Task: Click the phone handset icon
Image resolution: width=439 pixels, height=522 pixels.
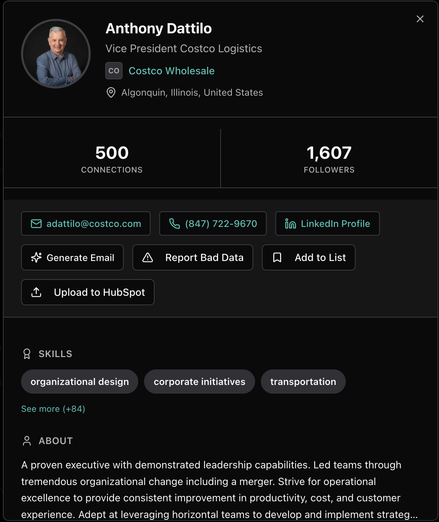Action: tap(175, 224)
